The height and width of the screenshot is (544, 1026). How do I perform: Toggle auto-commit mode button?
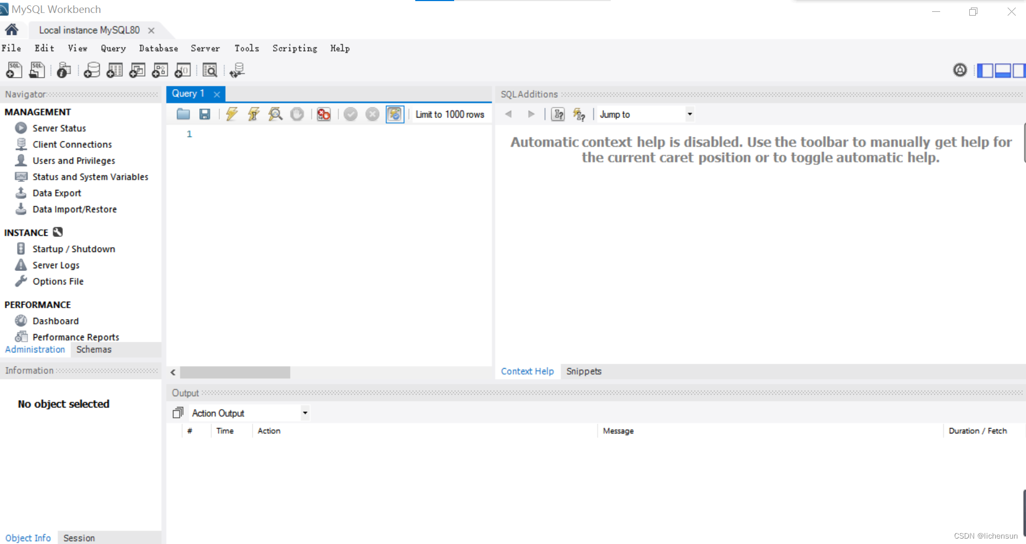(395, 114)
